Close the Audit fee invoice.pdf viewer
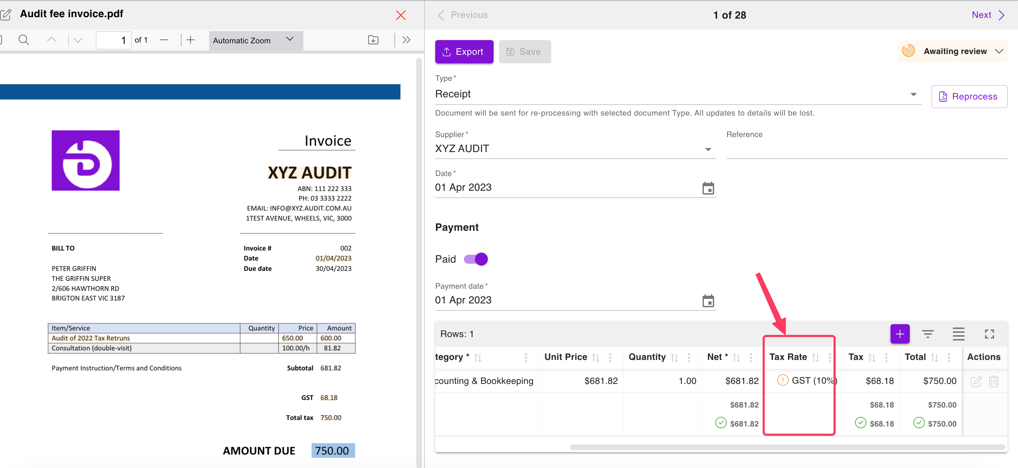The height and width of the screenshot is (468, 1018). coord(401,15)
